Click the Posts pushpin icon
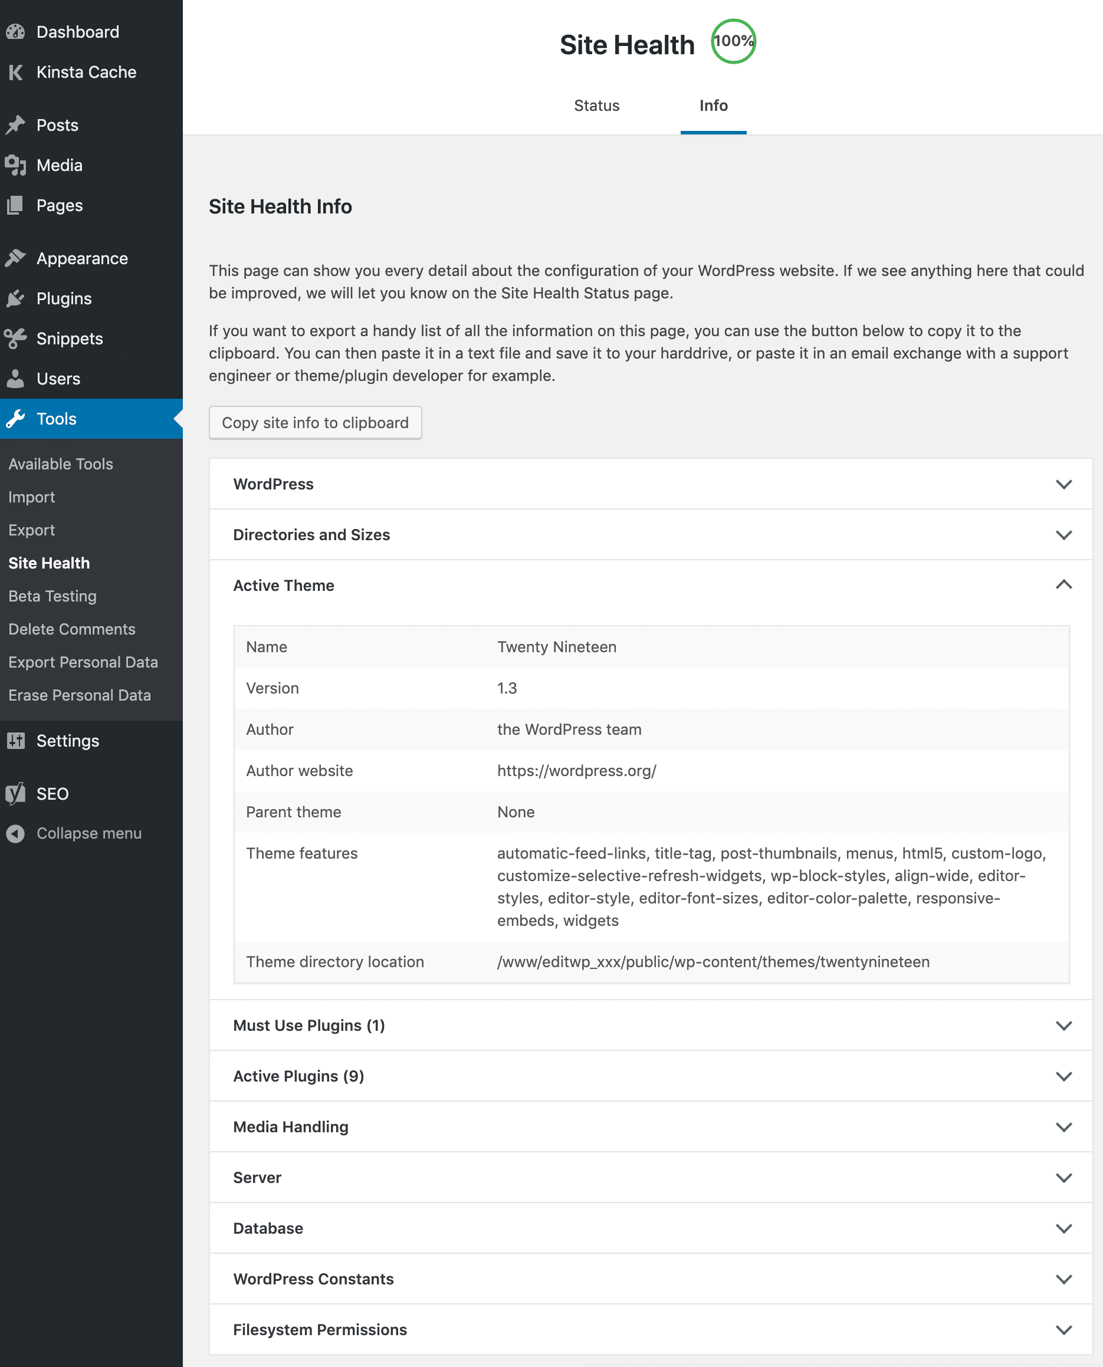Viewport: 1103px width, 1367px height. (16, 124)
